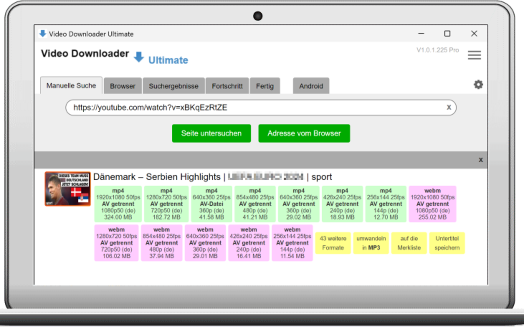Select mp4 1920x1080 50fps 324.00 MB format
Viewport: 524px width, 327px height.
118,204
